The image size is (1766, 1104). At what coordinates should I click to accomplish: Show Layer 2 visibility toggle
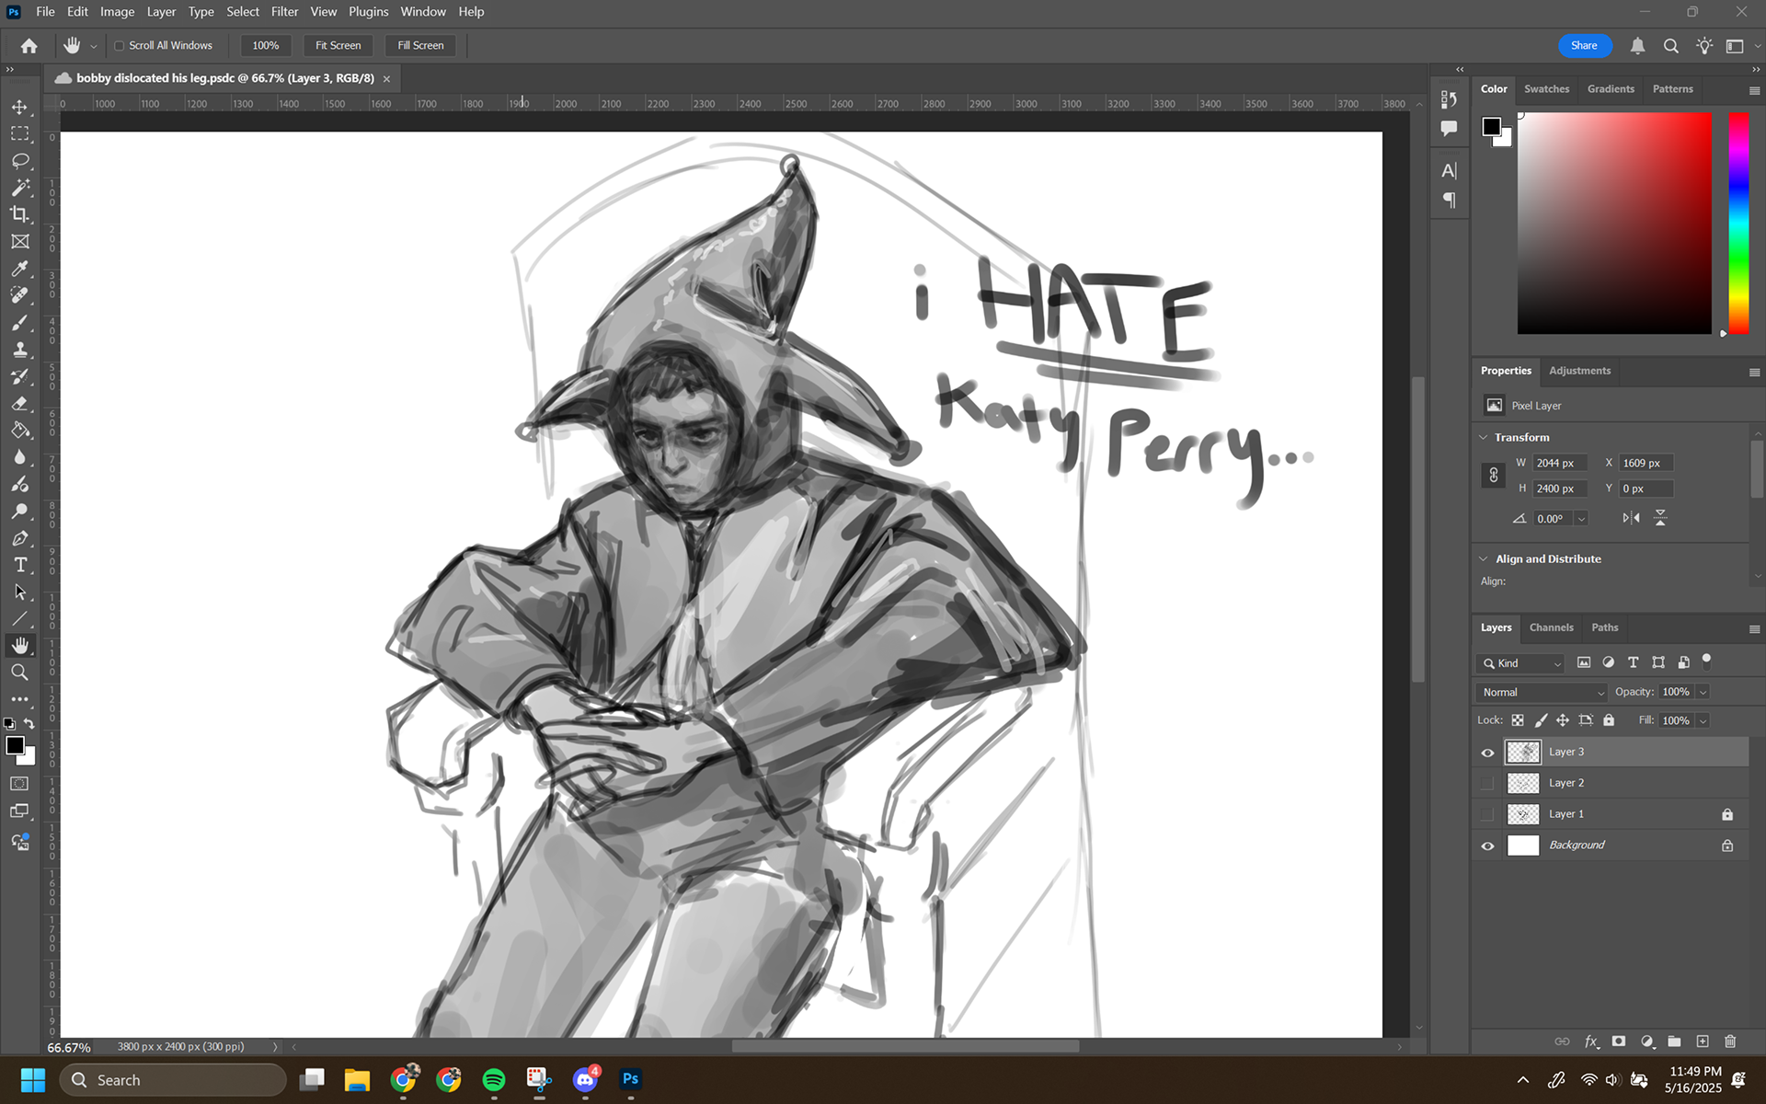tap(1487, 783)
